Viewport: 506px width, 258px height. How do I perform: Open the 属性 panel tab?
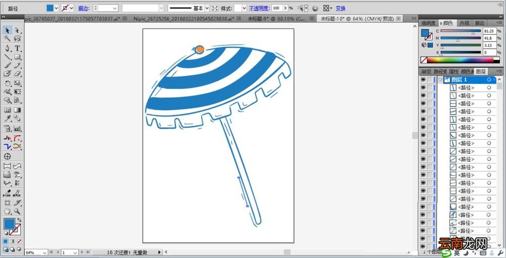tap(453, 71)
